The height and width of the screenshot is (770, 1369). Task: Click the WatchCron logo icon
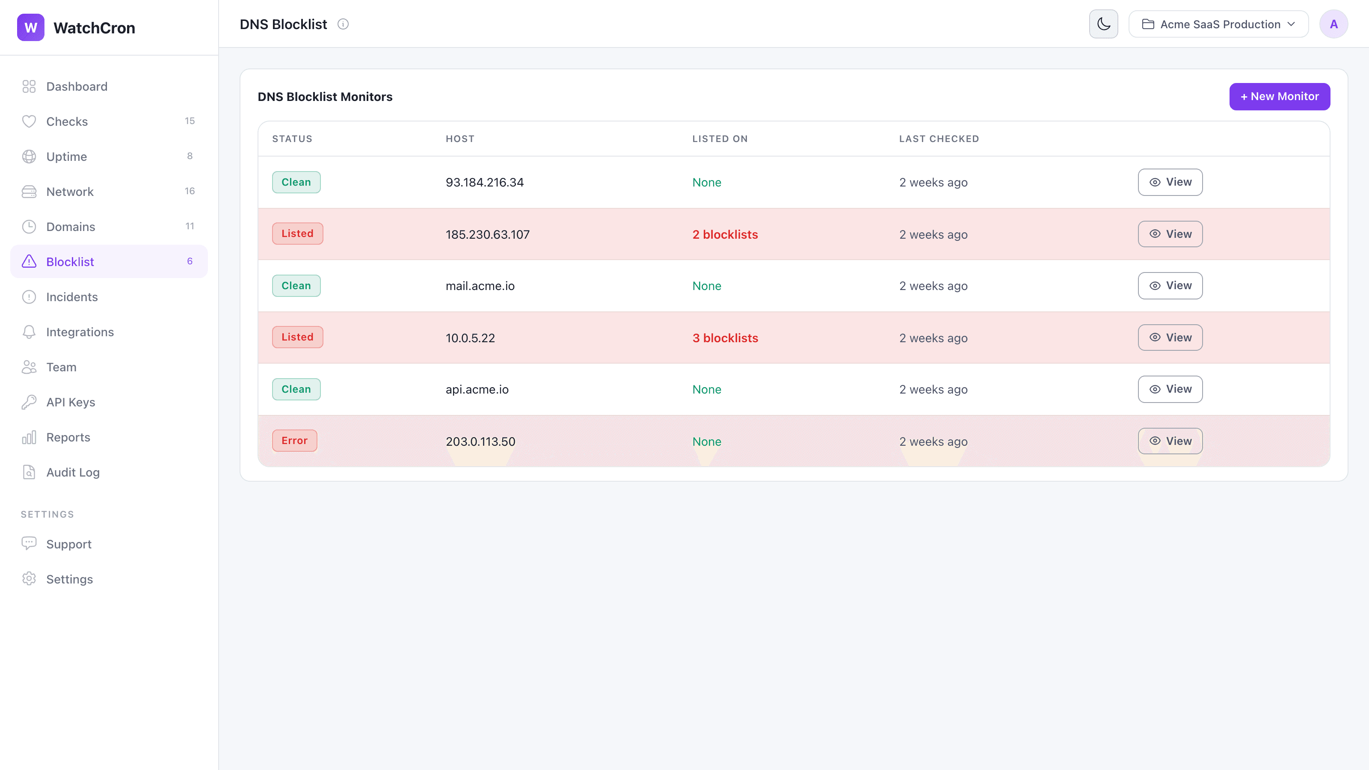(x=30, y=28)
